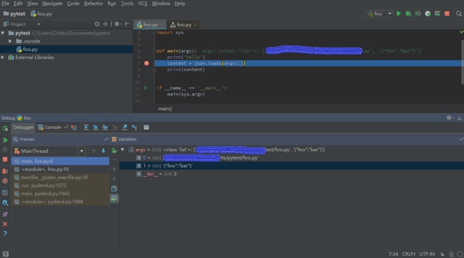The image size is (464, 258).
Task: Collapse the argv variable node
Action: pos(122,150)
